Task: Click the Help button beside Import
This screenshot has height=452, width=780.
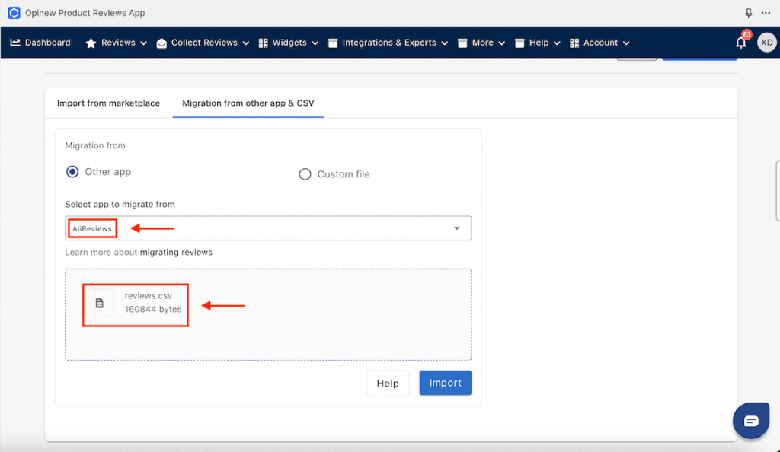Action: pyautogui.click(x=388, y=384)
